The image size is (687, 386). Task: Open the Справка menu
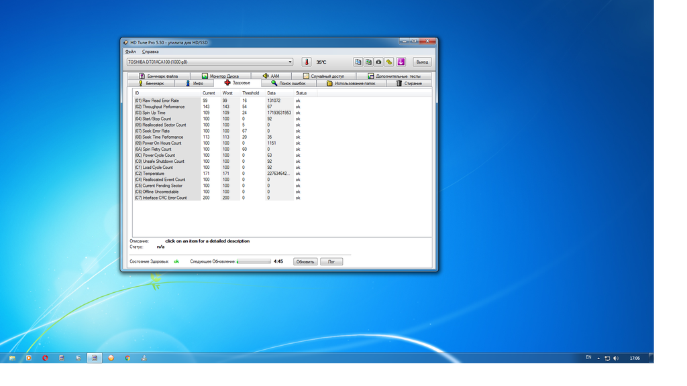coord(150,52)
